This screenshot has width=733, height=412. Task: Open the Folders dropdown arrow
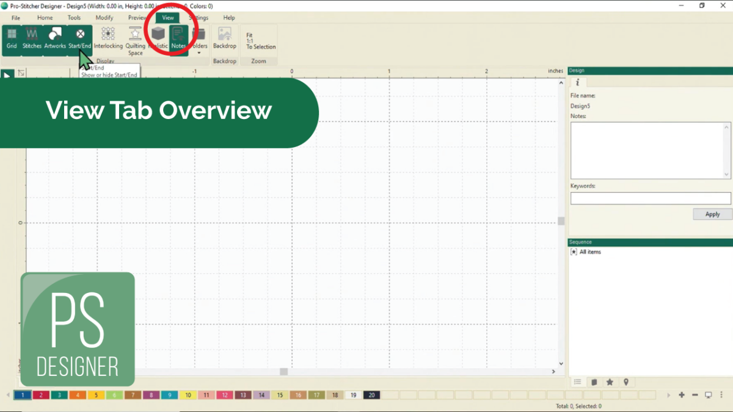pyautogui.click(x=199, y=53)
